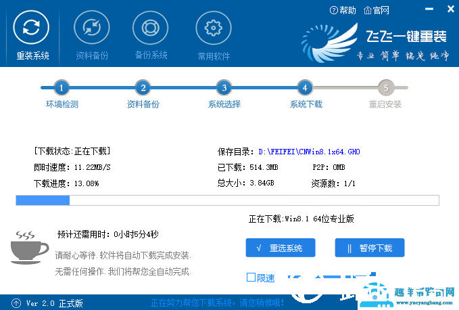Click step 4 系统下载 marker
This screenshot has width=459, height=310.
[x=305, y=87]
